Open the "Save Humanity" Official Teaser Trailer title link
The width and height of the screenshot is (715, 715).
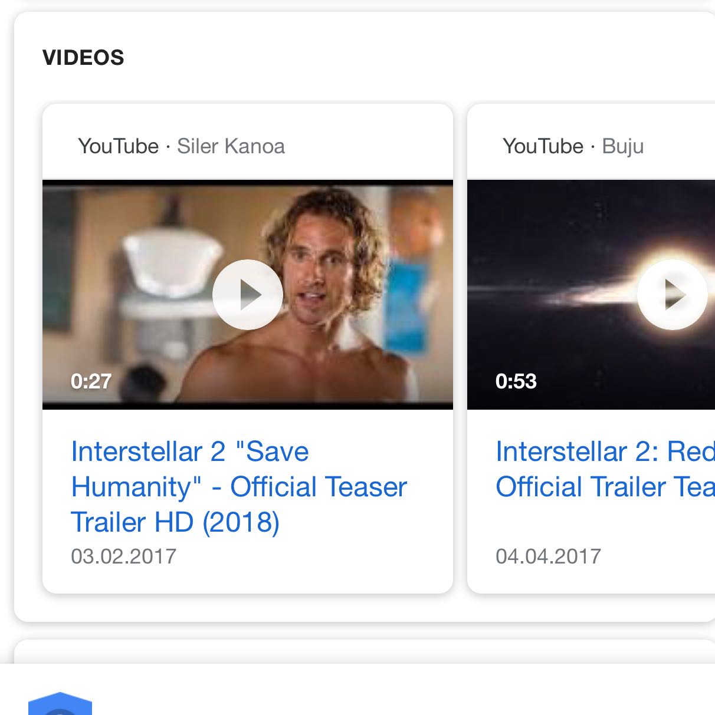point(238,486)
